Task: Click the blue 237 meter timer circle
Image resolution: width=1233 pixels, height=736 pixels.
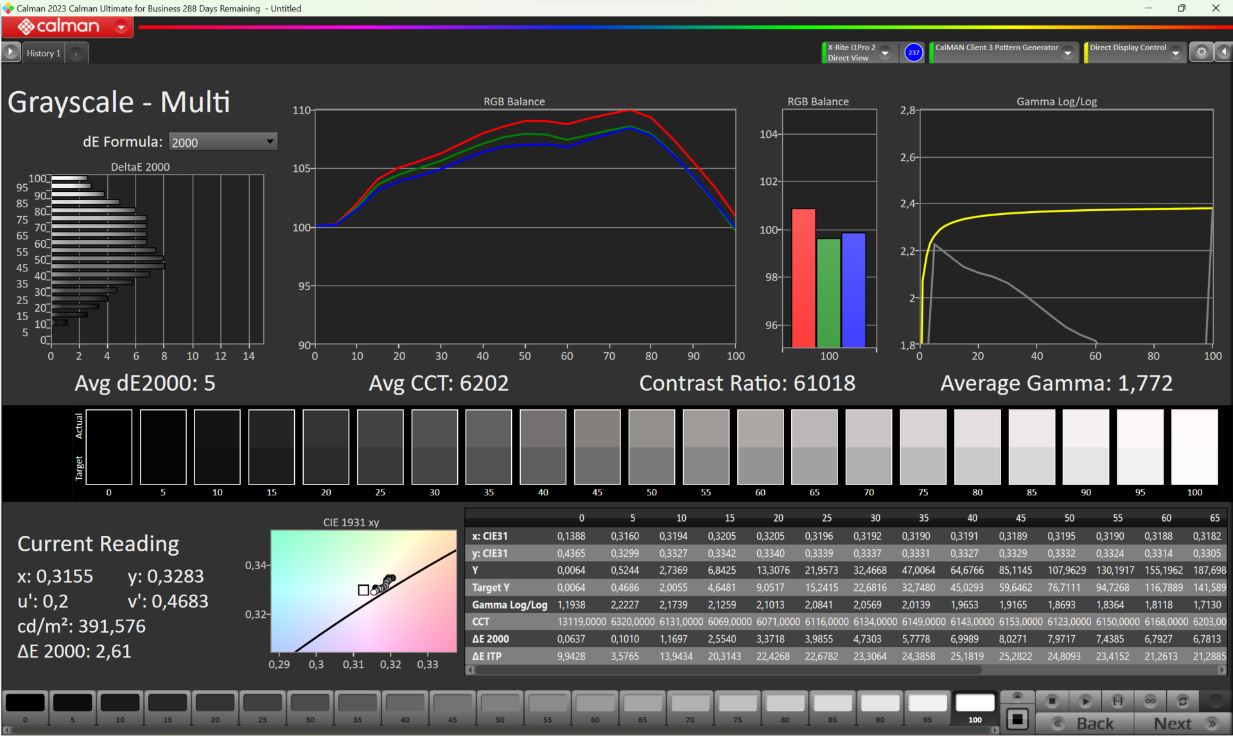Action: point(913,53)
